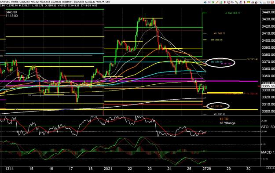Click the 3410.00 price axis label
This screenshot has height=173, width=275.
click(x=268, y=33)
